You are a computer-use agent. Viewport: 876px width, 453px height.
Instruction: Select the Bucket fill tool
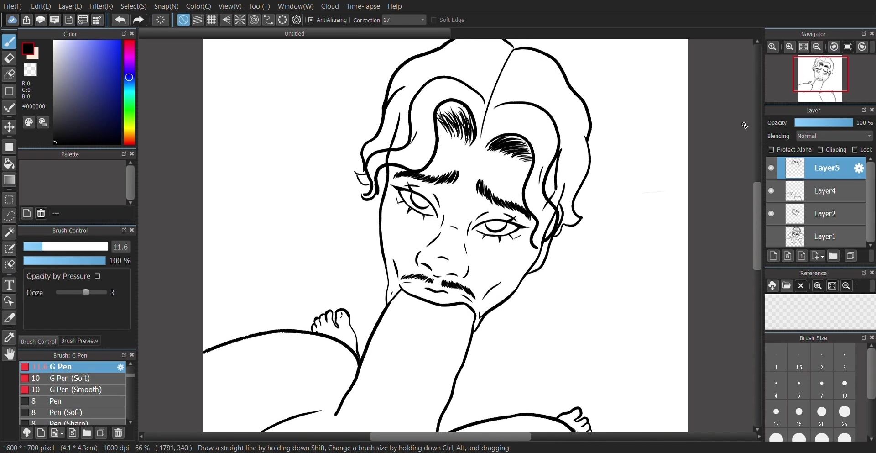coord(9,163)
